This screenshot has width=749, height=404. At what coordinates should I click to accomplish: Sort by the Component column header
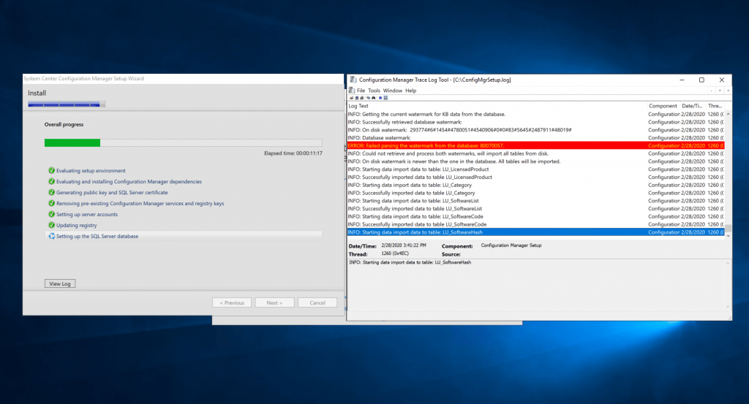pyautogui.click(x=663, y=106)
